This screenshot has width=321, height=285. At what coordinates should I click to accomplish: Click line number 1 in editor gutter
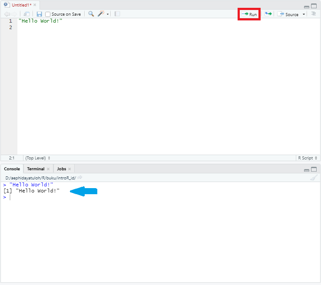11,21
